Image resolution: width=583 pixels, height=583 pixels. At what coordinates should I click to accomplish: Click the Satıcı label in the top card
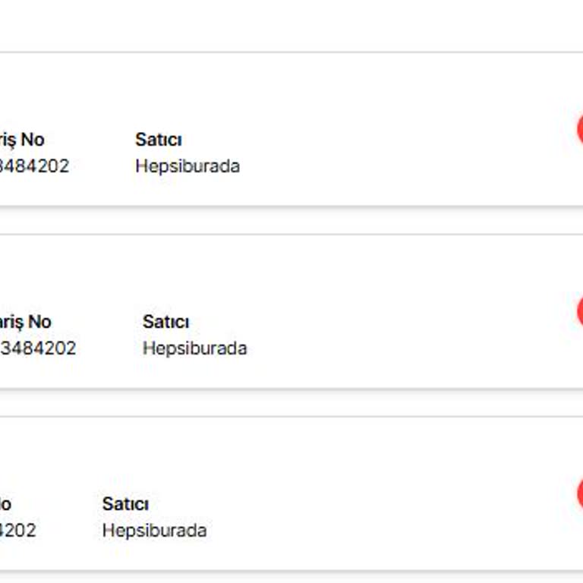[x=158, y=140]
